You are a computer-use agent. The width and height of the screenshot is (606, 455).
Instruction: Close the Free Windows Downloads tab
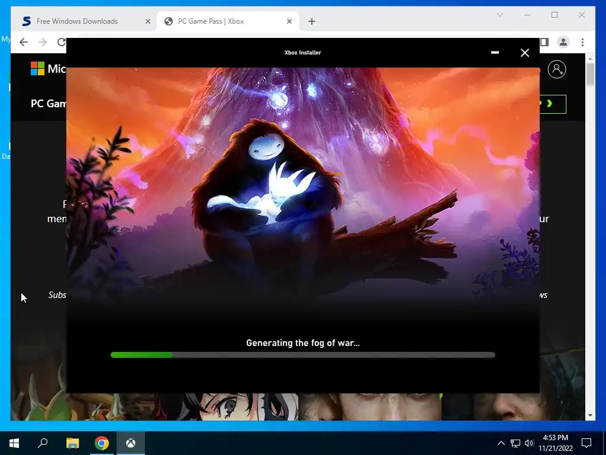147,21
